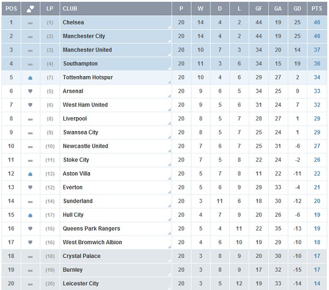Sort table by GD column header
This screenshot has width=329, height=290.
click(x=297, y=9)
